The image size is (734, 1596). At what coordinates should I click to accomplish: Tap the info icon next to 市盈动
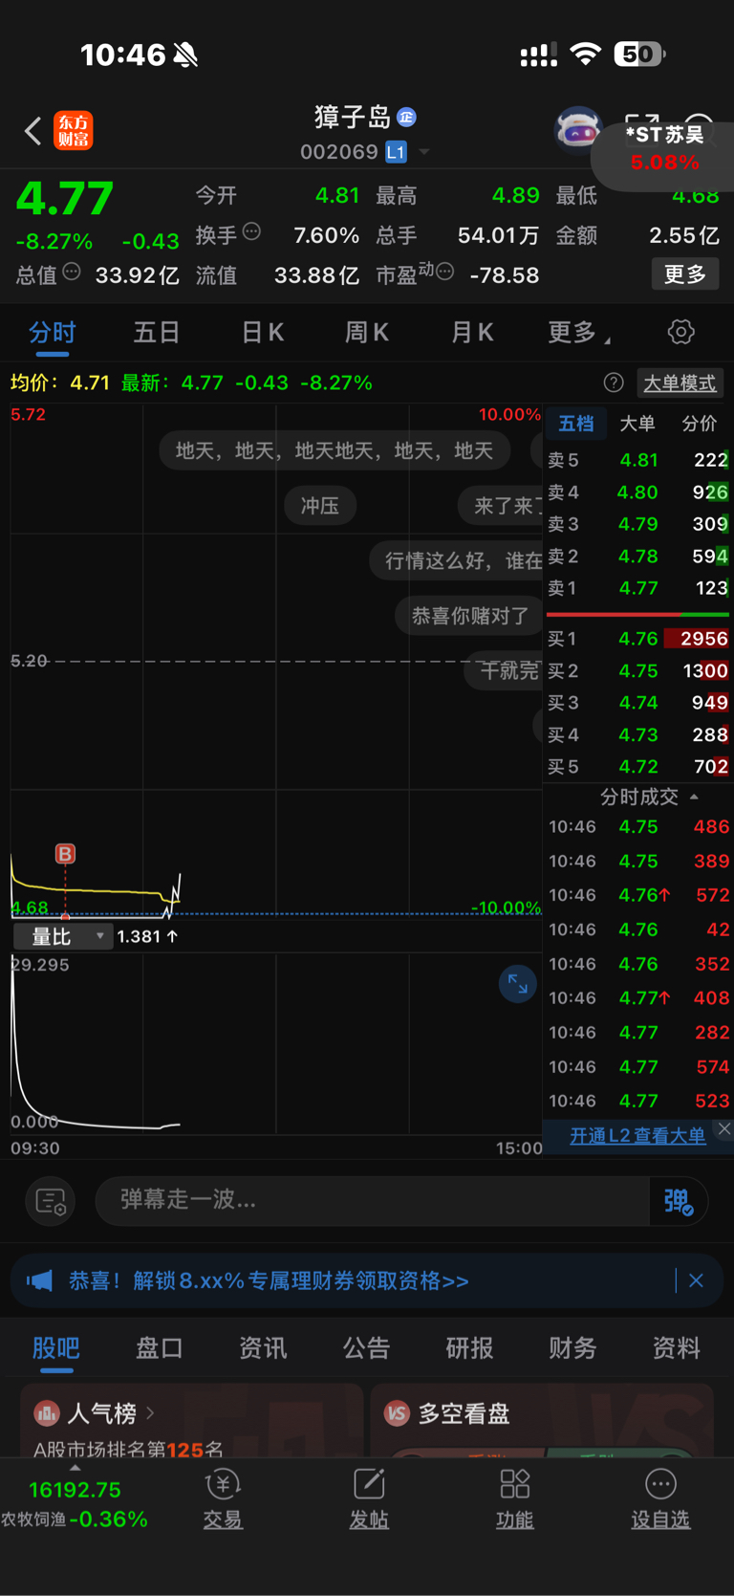pyautogui.click(x=444, y=272)
